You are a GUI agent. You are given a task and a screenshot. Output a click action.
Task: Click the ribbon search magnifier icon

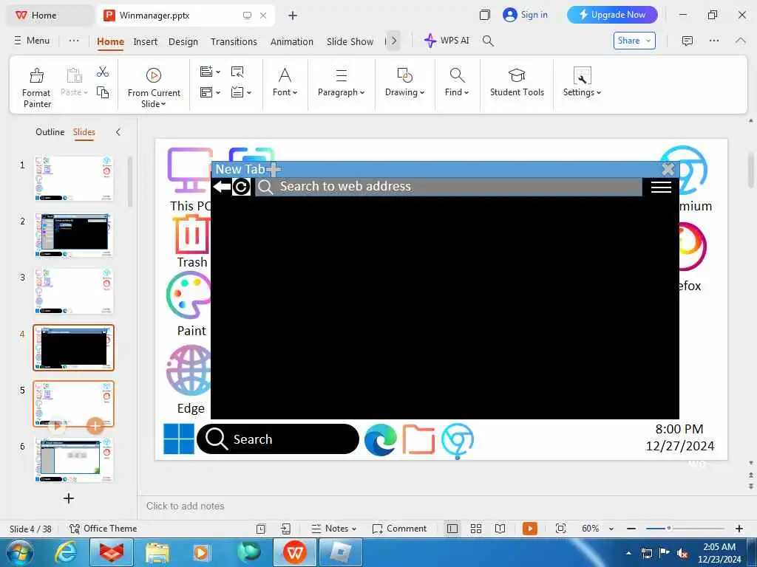488,41
